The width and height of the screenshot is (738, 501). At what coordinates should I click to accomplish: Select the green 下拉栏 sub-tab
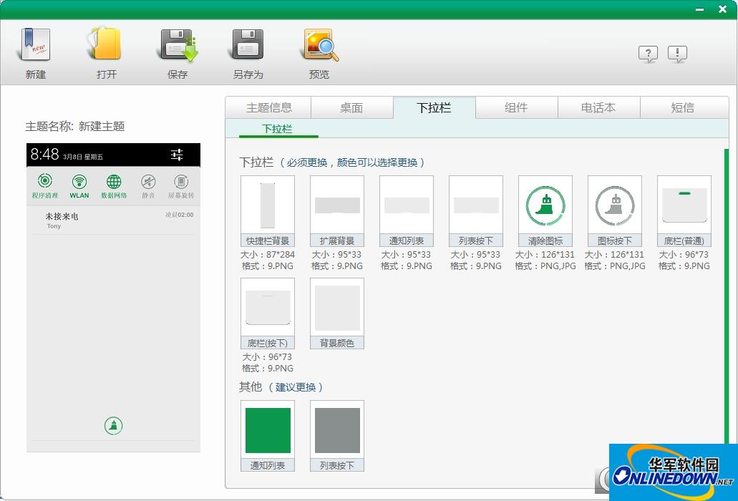pyautogui.click(x=278, y=129)
